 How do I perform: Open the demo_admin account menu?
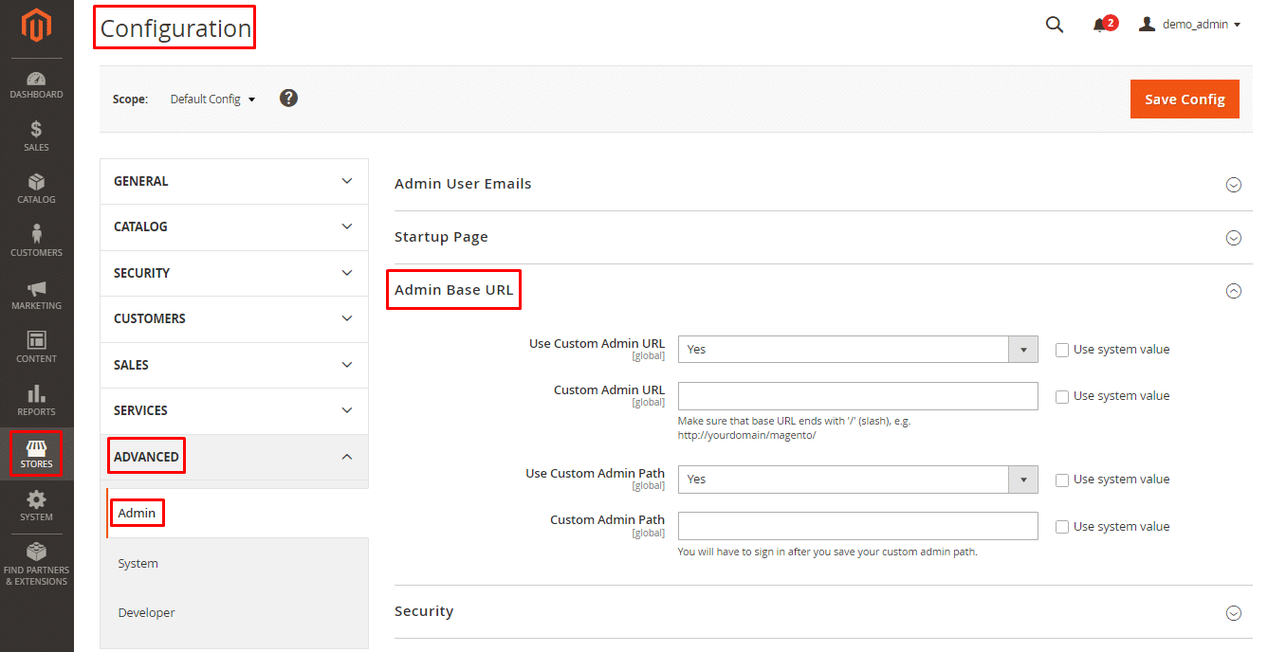click(1190, 25)
